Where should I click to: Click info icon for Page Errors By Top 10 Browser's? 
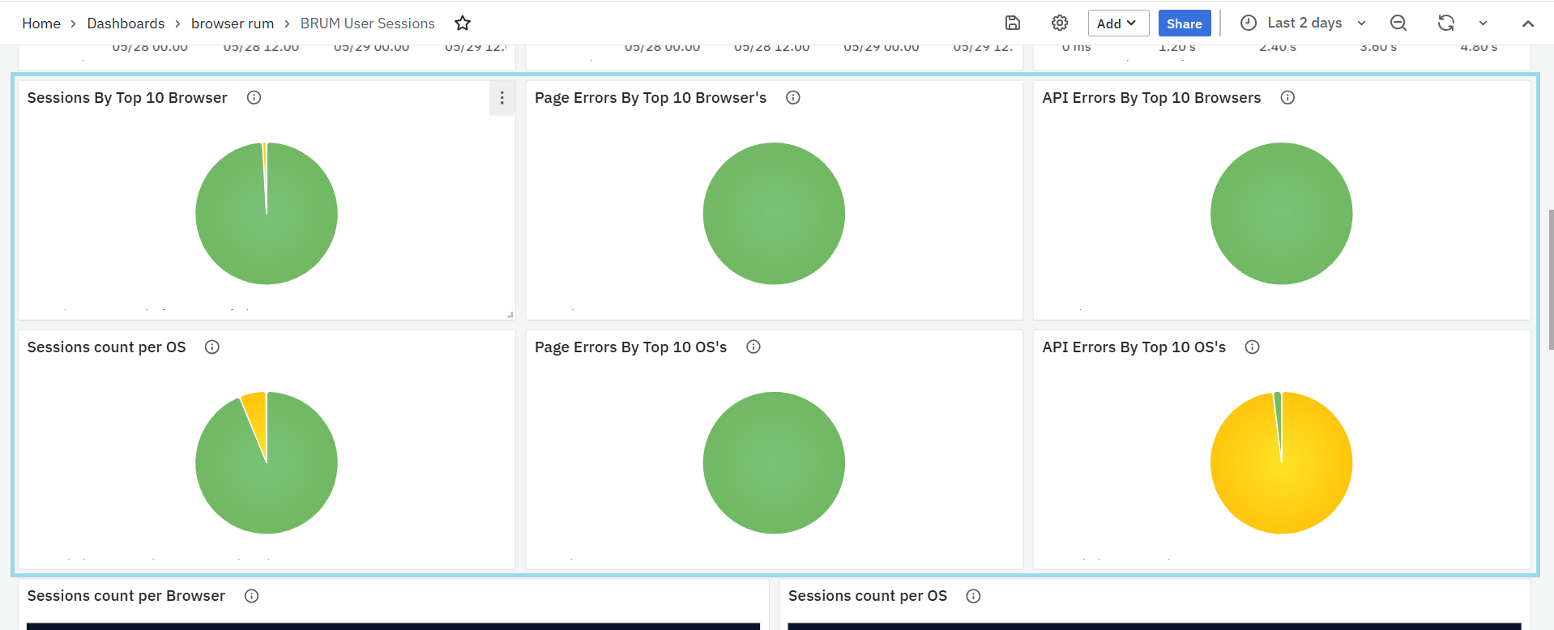793,98
